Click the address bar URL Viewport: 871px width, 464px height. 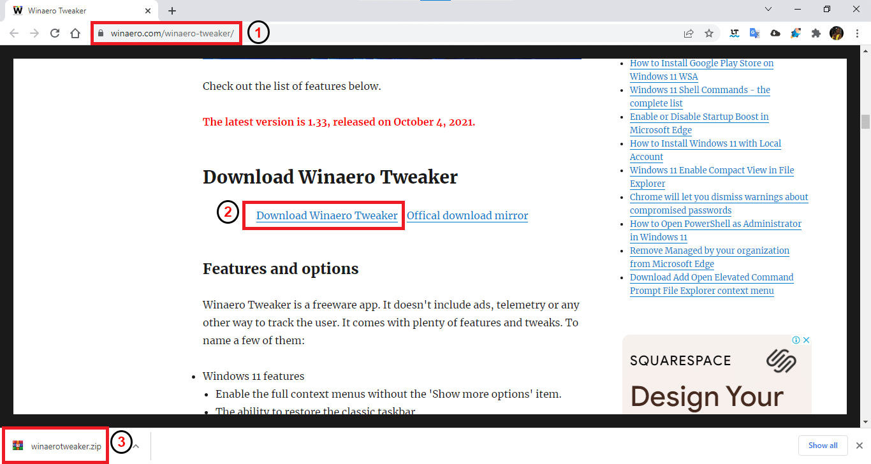click(172, 33)
